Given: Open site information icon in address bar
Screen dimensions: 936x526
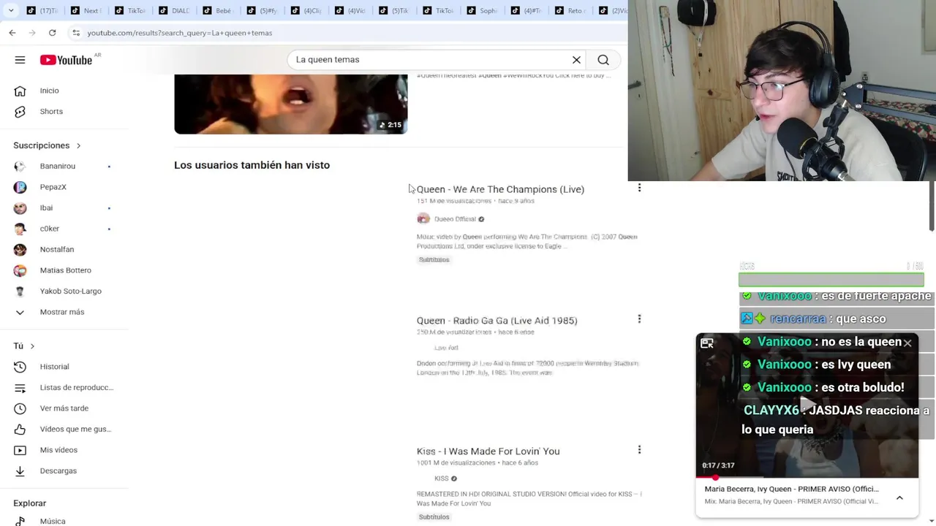Looking at the screenshot, I should tap(76, 33).
